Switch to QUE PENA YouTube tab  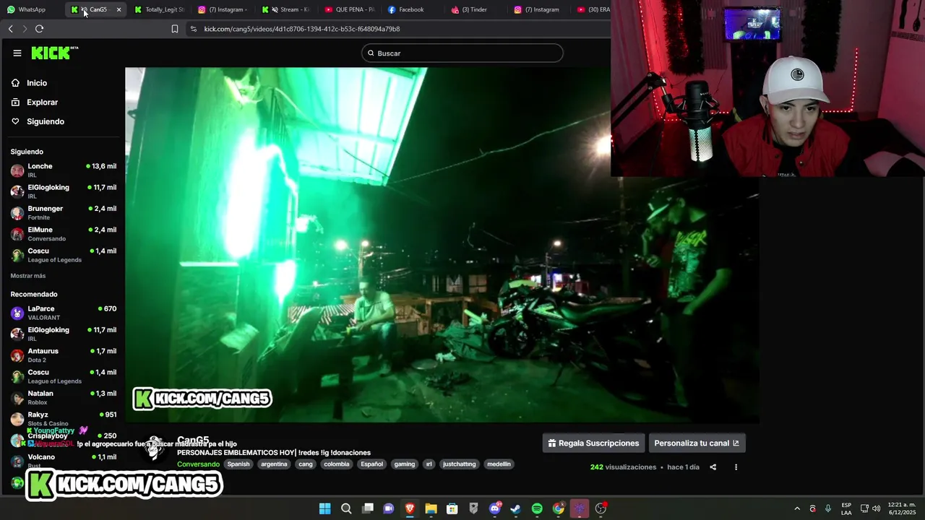[350, 9]
